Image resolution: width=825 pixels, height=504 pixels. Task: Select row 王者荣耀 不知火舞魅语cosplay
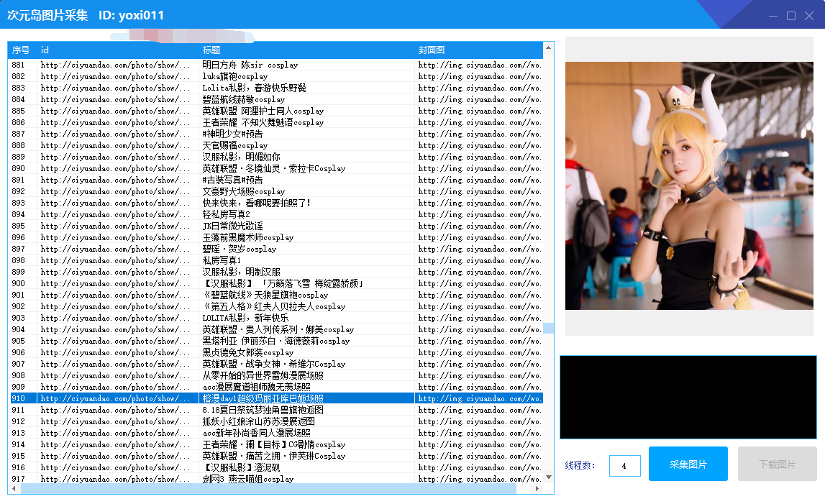(x=275, y=122)
